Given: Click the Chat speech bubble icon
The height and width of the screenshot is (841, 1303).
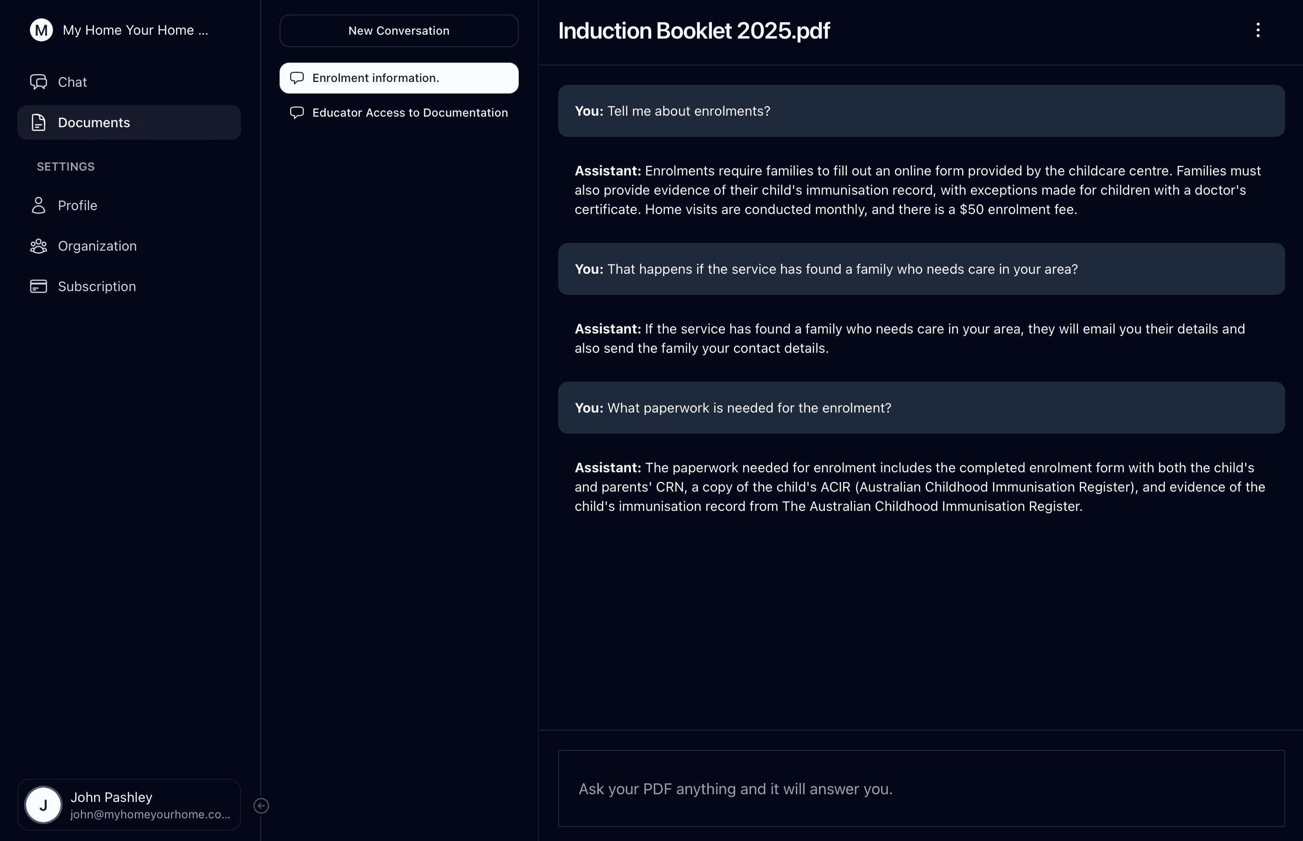Looking at the screenshot, I should point(38,82).
